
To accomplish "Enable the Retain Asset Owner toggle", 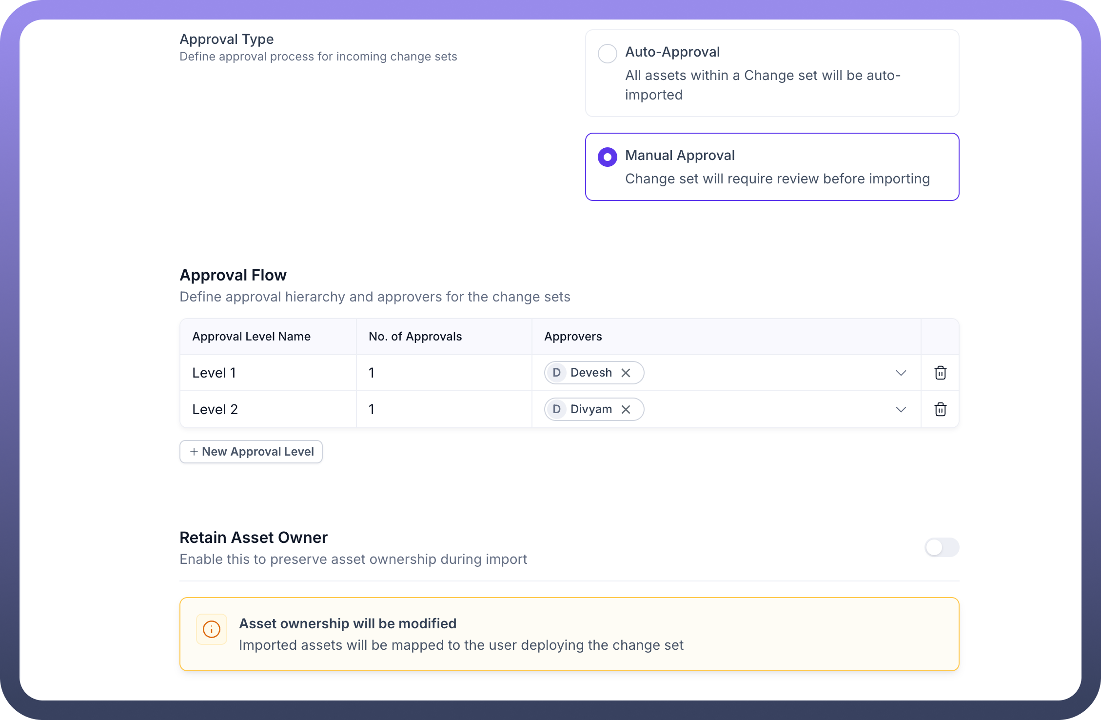I will [x=942, y=547].
